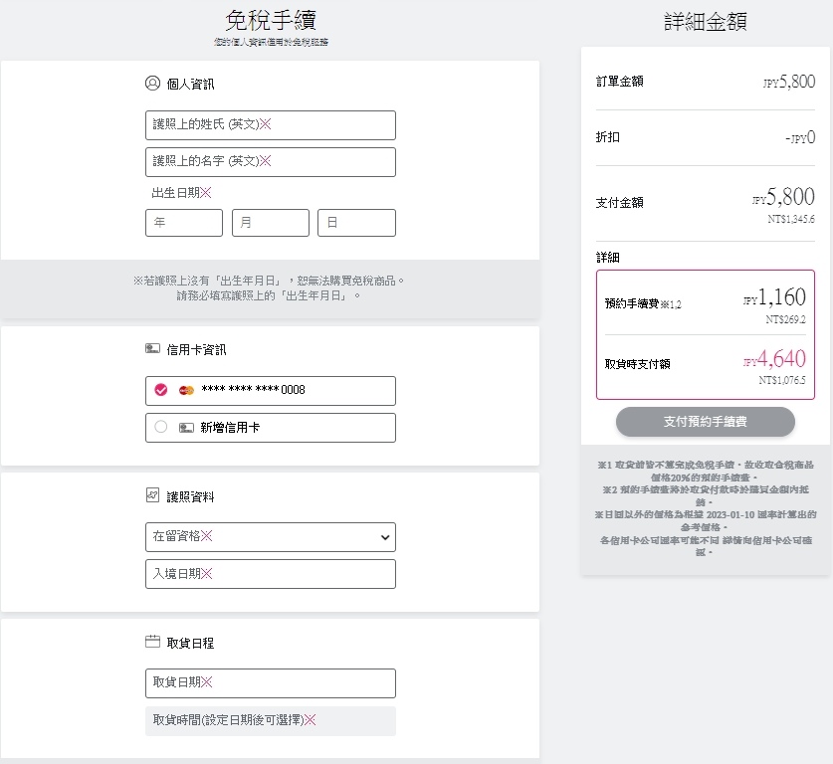Screen dimensions: 833x764
Task: Click the 個人資訊 section title
Action: coord(190,85)
